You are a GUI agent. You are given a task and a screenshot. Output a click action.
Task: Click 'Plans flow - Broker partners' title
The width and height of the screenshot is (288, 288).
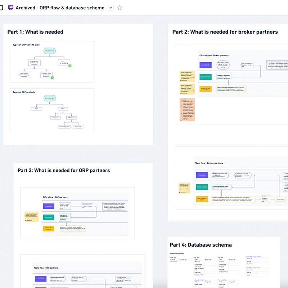tap(209, 163)
